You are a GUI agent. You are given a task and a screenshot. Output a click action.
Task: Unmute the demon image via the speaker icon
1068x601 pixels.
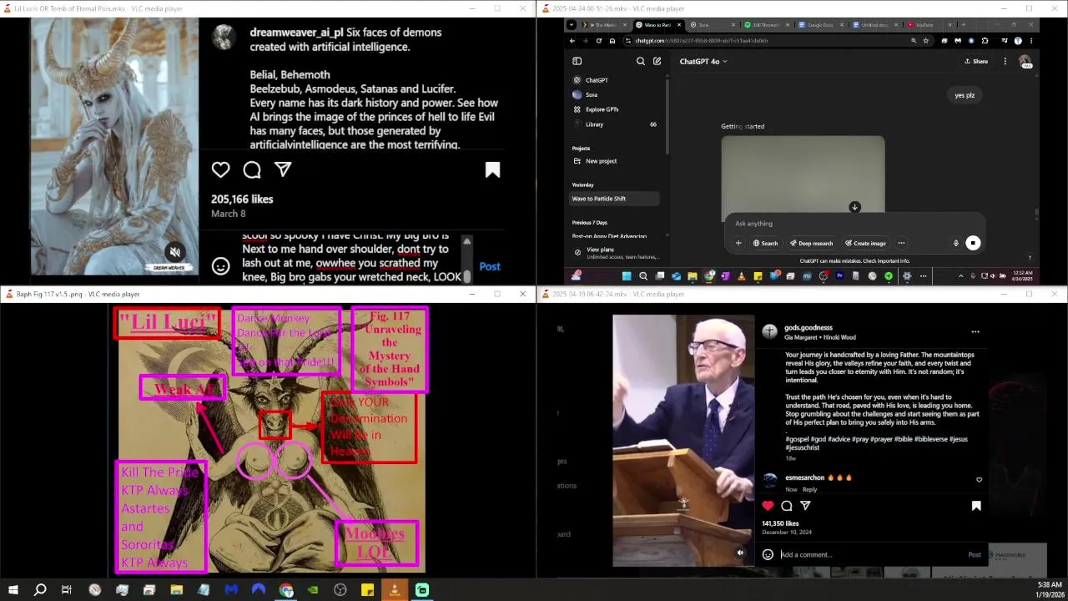coord(174,251)
